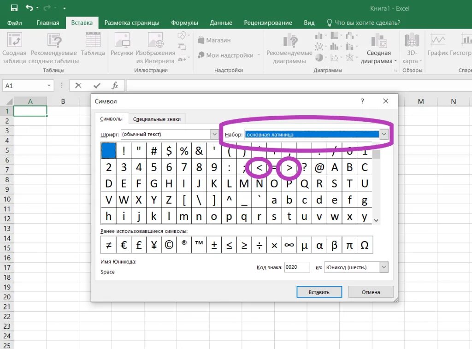The image size is (472, 349).
Task: Select column M header
Action: (421, 101)
